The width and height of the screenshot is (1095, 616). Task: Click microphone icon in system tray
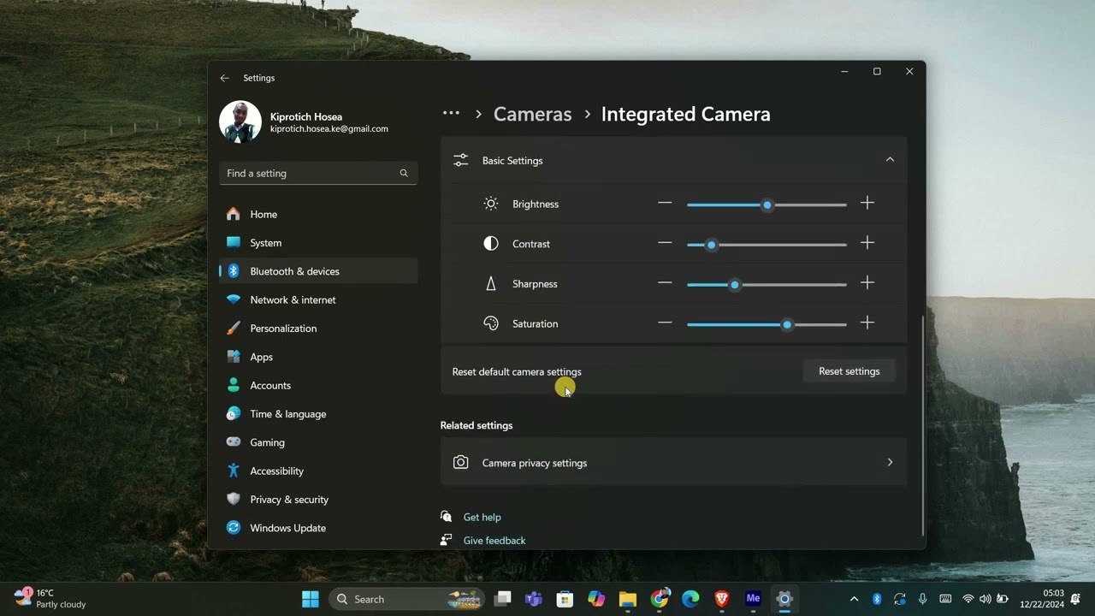point(922,599)
